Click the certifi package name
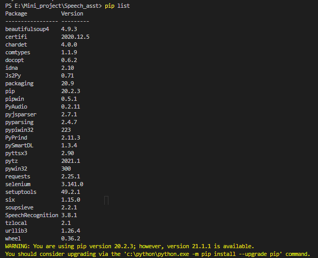 click(x=16, y=37)
